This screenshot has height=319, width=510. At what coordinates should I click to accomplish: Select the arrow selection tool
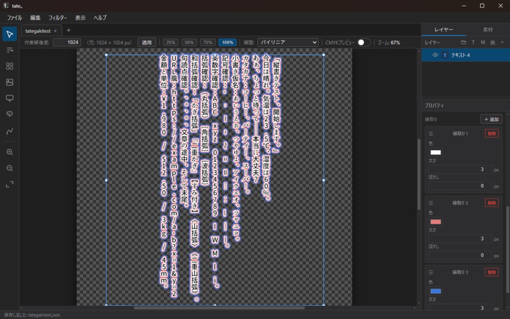9,34
